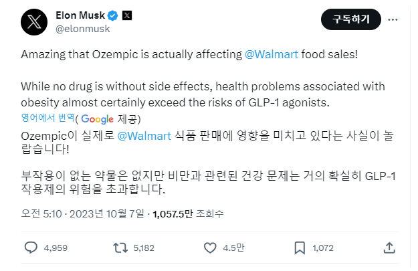Click the 4,959 replies count
418x271 pixels.
(x=56, y=248)
